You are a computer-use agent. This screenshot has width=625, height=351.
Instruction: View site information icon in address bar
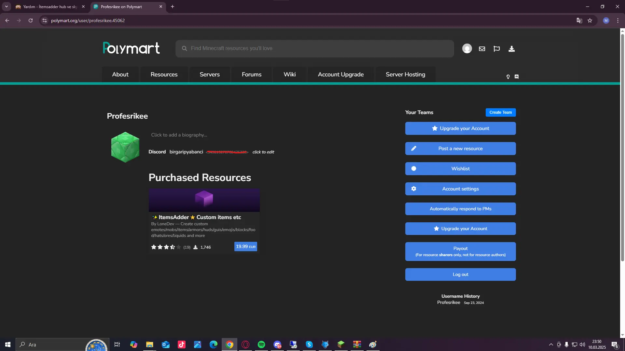(45, 20)
